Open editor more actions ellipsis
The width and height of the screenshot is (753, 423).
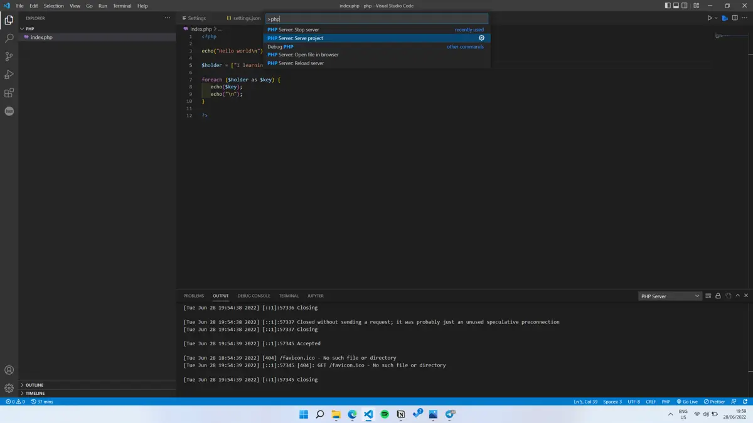pyautogui.click(x=745, y=18)
